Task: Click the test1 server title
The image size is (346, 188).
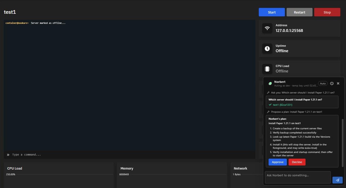Action: [10, 12]
